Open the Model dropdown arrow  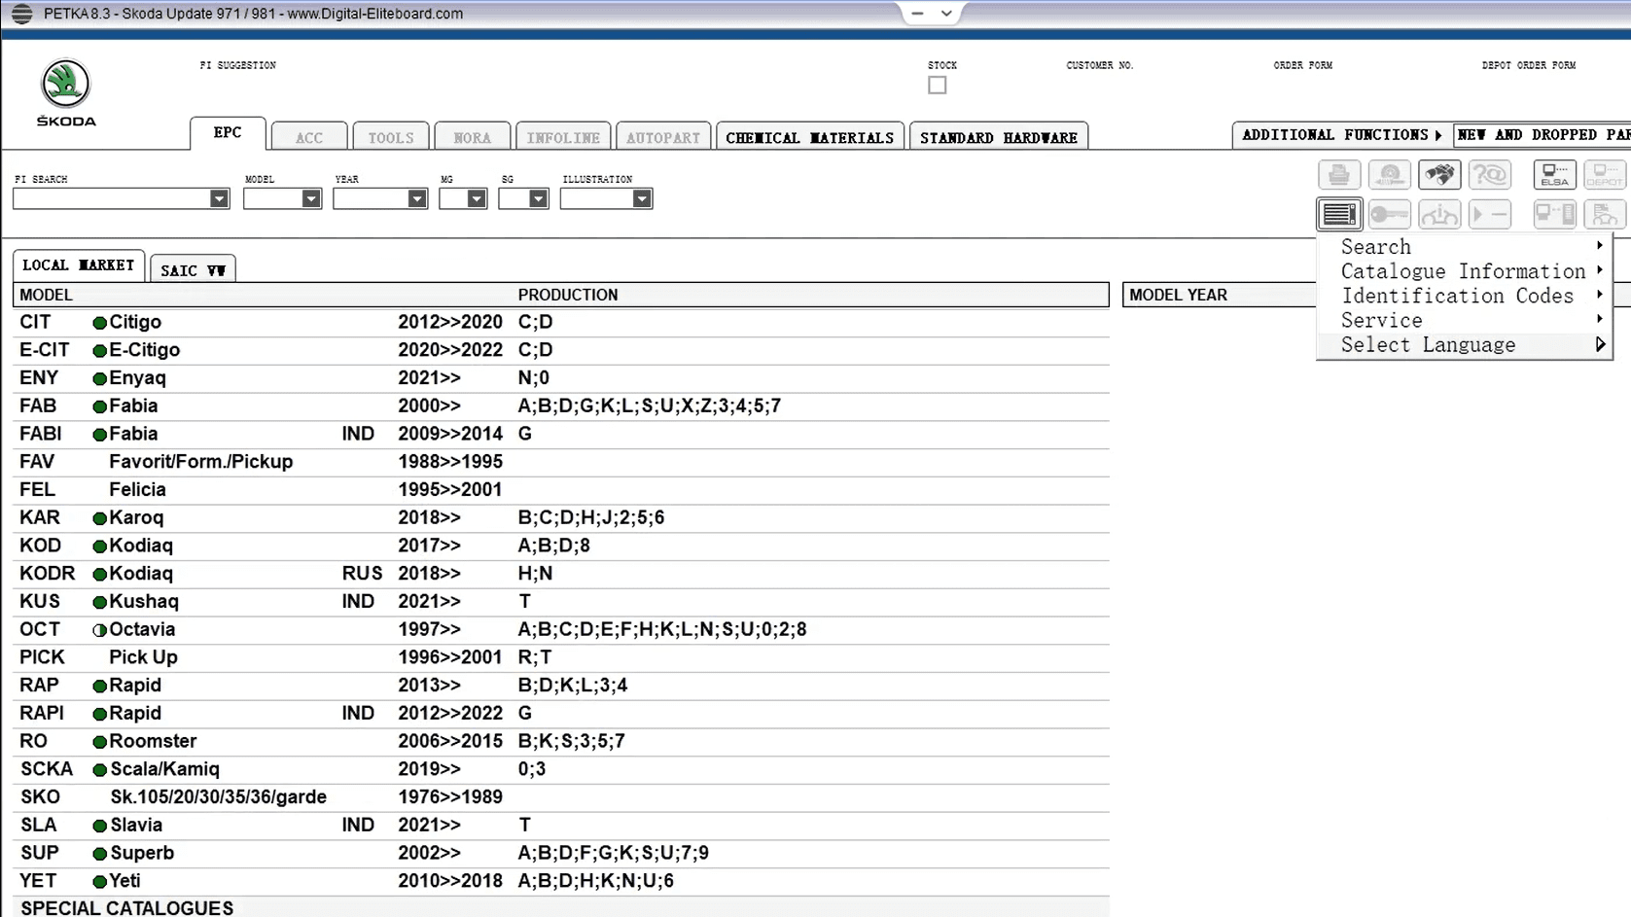pos(310,199)
